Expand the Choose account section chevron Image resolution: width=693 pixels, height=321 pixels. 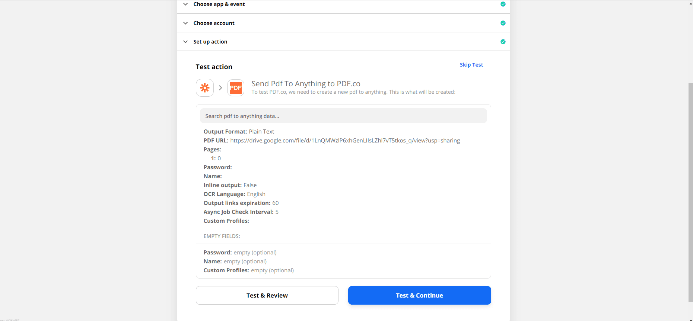(185, 23)
